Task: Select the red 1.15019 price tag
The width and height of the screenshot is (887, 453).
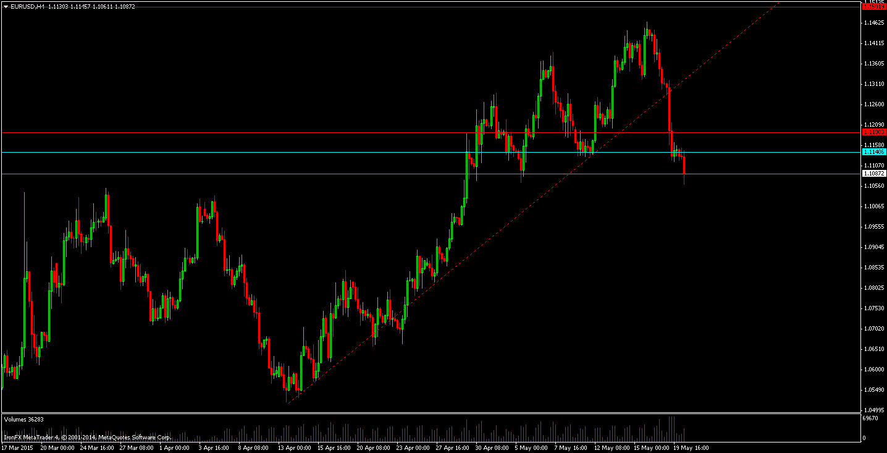Action: click(x=874, y=6)
